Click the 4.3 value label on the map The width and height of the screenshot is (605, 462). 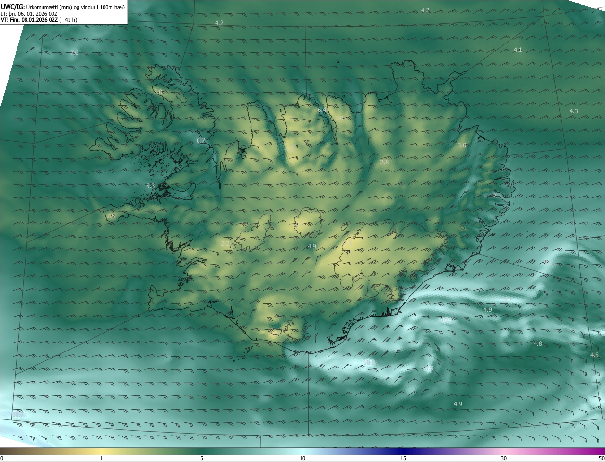pos(573,111)
